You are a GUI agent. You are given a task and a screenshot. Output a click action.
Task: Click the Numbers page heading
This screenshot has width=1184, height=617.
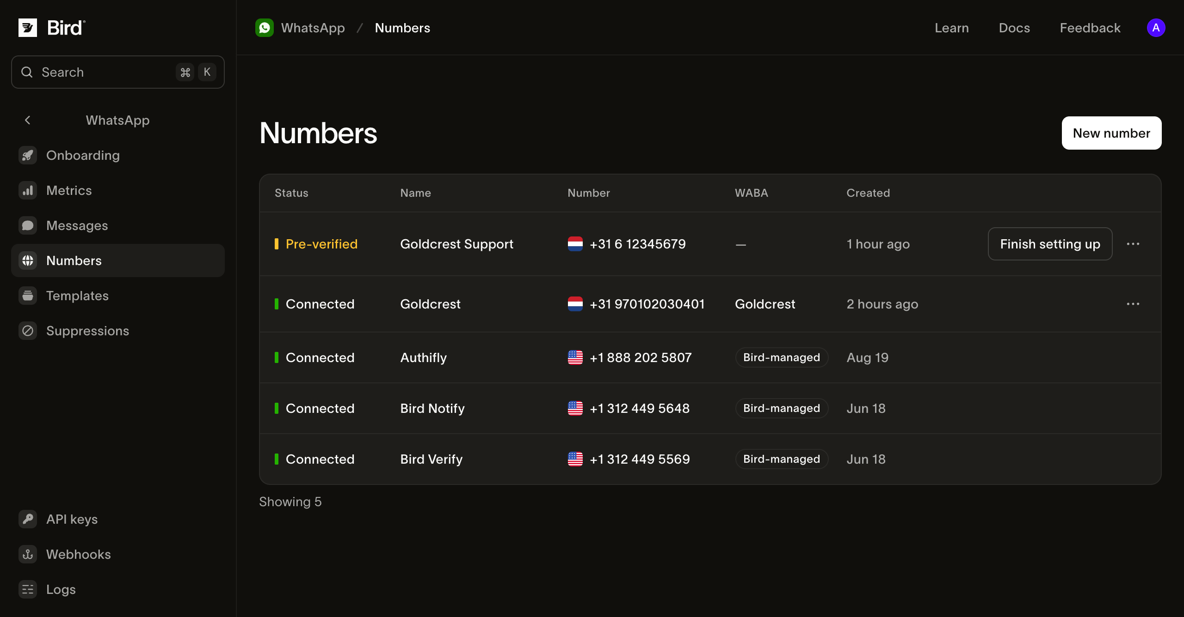[x=318, y=133]
